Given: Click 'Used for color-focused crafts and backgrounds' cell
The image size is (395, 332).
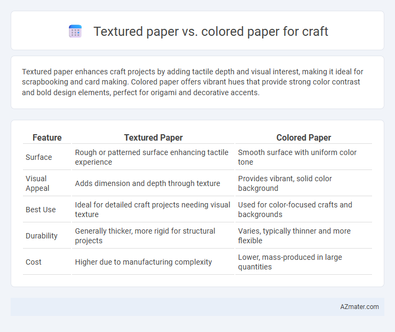Looking at the screenshot, I should (x=304, y=210).
